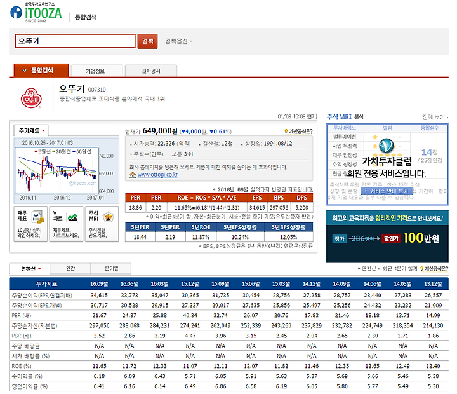Click in the 오뚜기 search input field

pos(75,41)
